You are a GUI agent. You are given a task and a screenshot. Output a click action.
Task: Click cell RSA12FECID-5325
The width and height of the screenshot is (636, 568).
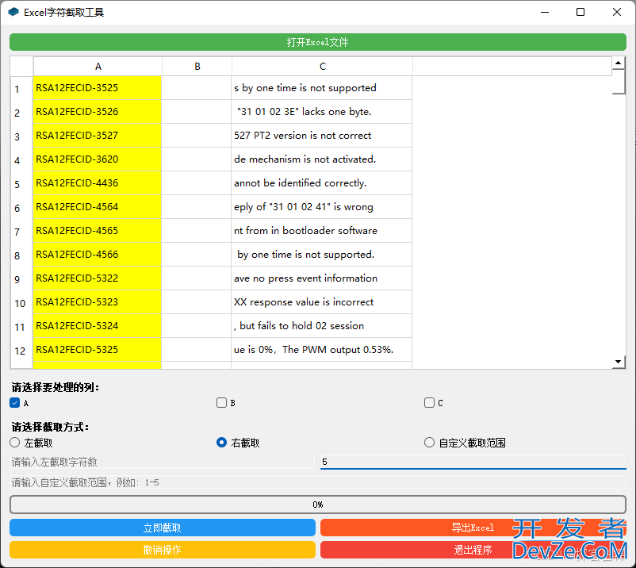click(98, 350)
